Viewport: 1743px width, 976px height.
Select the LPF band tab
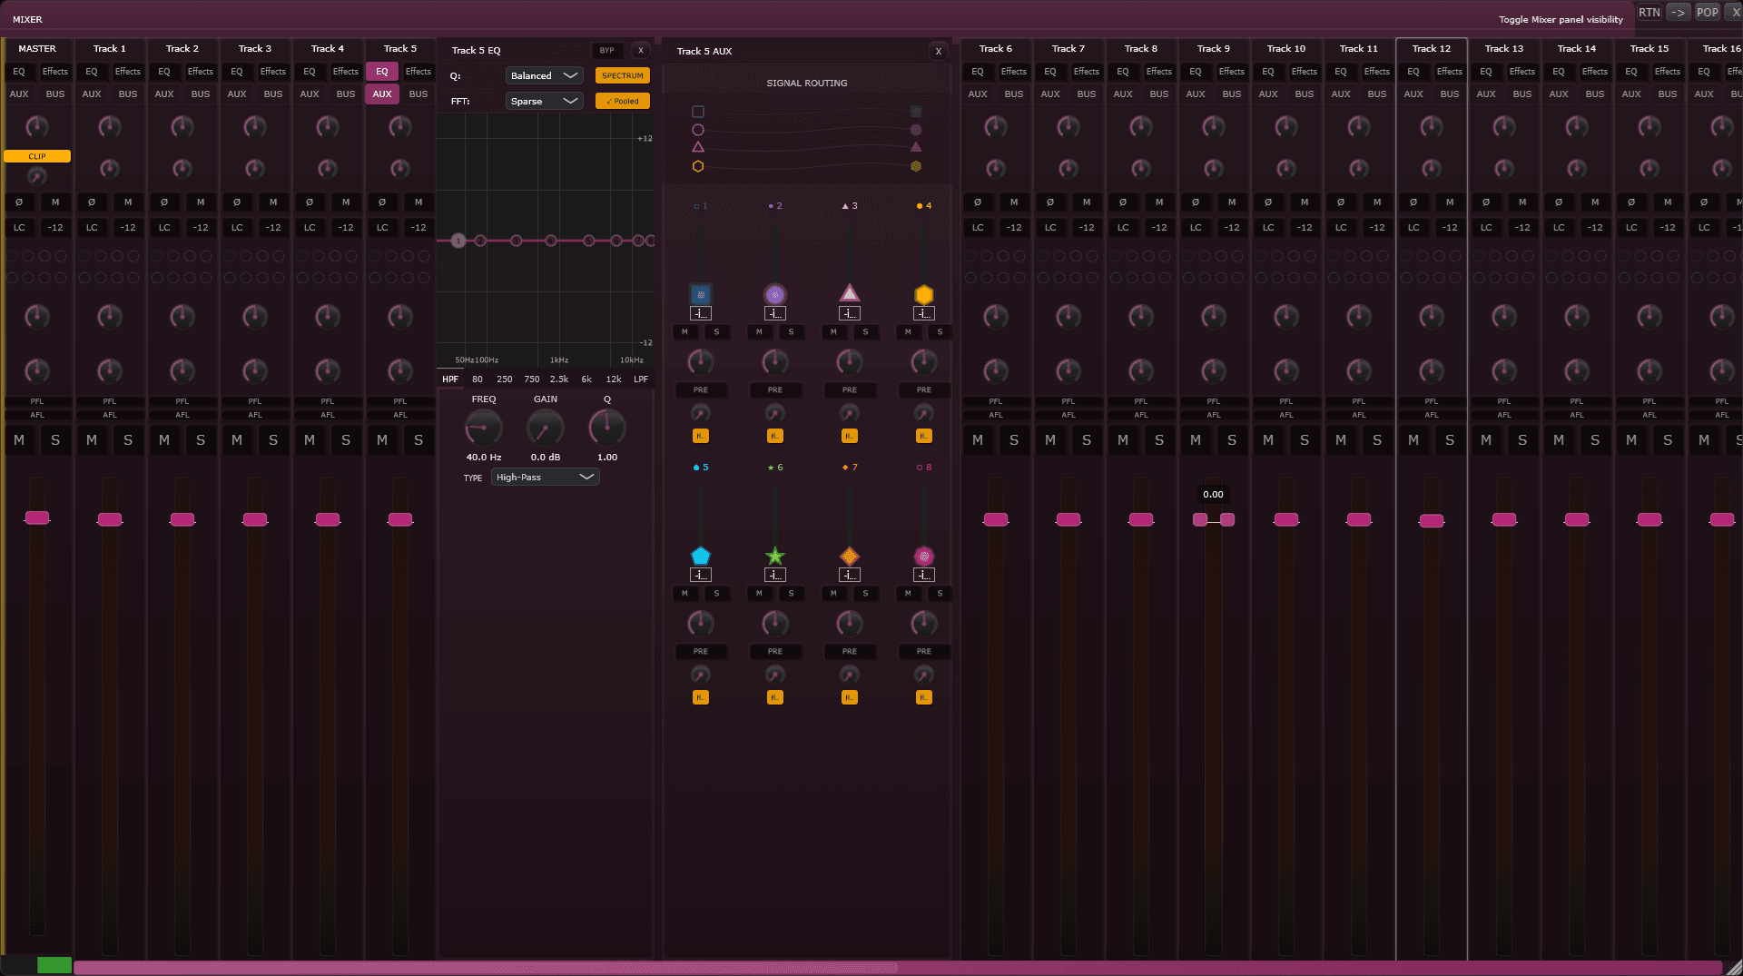(x=641, y=380)
